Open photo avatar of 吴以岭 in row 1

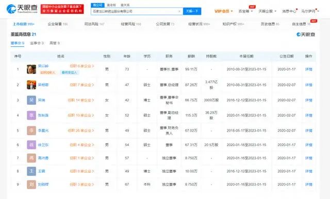coord(31,69)
